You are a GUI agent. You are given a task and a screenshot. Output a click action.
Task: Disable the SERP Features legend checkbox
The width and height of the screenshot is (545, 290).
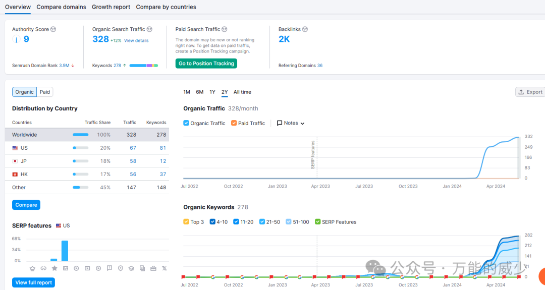pyautogui.click(x=318, y=222)
